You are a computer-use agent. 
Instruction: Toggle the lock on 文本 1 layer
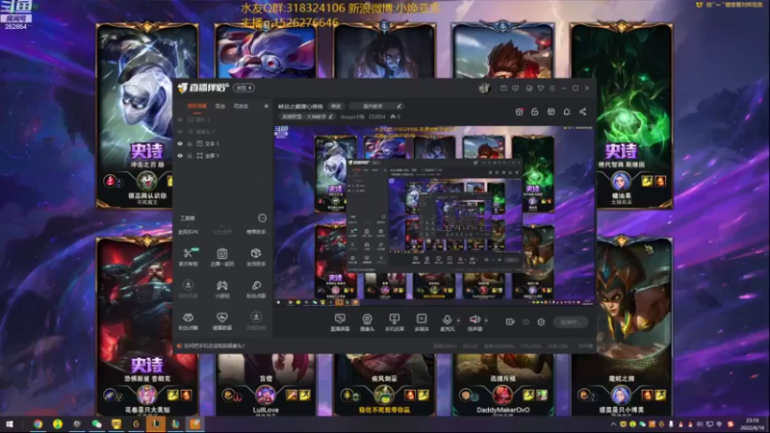[190, 143]
